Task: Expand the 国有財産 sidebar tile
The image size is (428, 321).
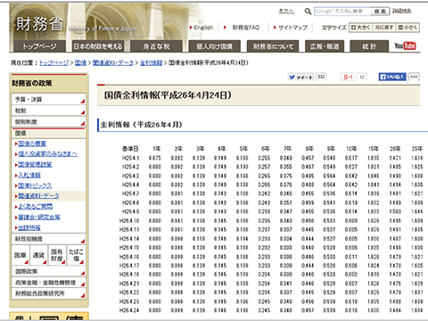Action: pyautogui.click(x=57, y=255)
